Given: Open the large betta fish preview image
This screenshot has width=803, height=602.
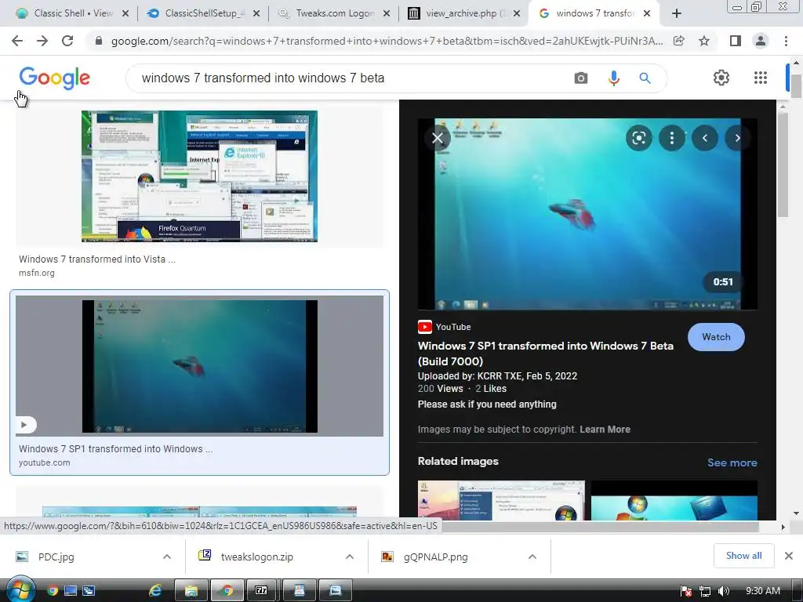Looking at the screenshot, I should [587, 214].
